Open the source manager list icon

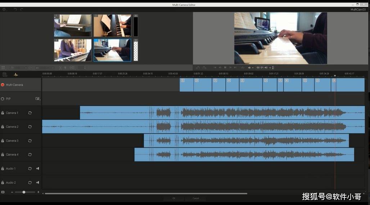[x=5, y=75]
